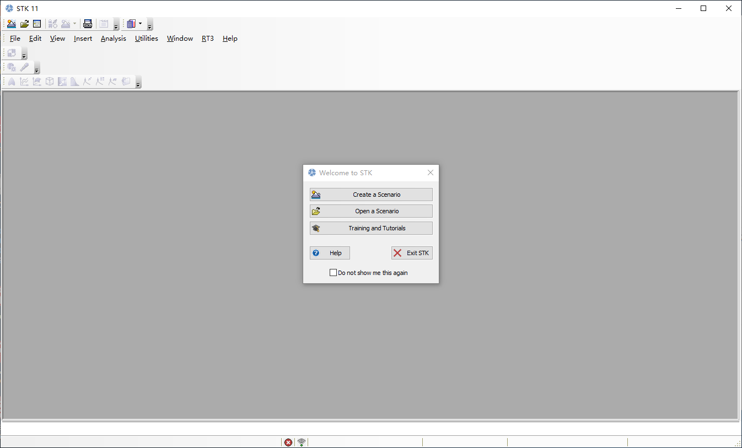742x448 pixels.
Task: Open the Help menu in menu bar
Action: (x=230, y=39)
